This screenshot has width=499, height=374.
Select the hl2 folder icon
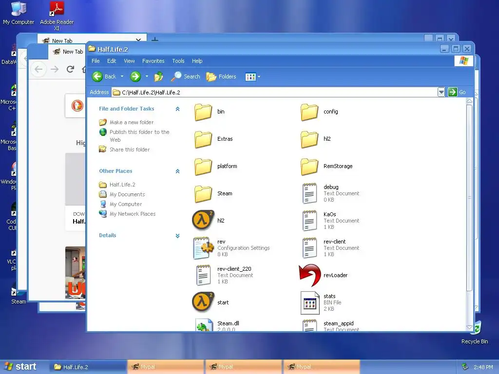(309, 139)
